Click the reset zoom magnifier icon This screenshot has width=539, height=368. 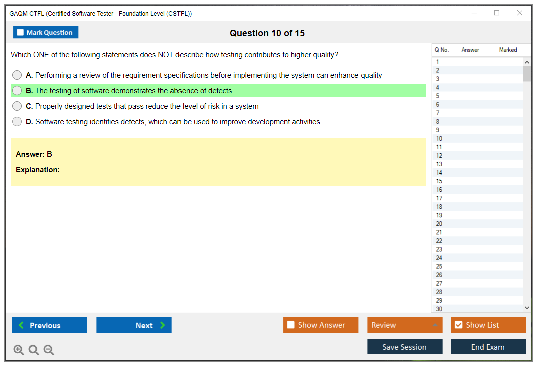coord(34,350)
